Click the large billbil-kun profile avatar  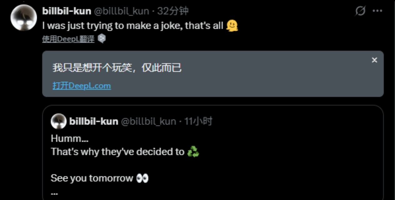click(x=24, y=18)
